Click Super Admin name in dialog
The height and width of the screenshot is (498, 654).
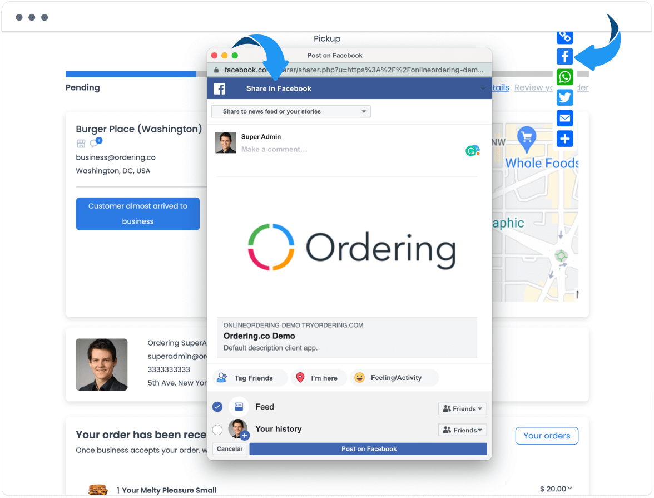261,136
